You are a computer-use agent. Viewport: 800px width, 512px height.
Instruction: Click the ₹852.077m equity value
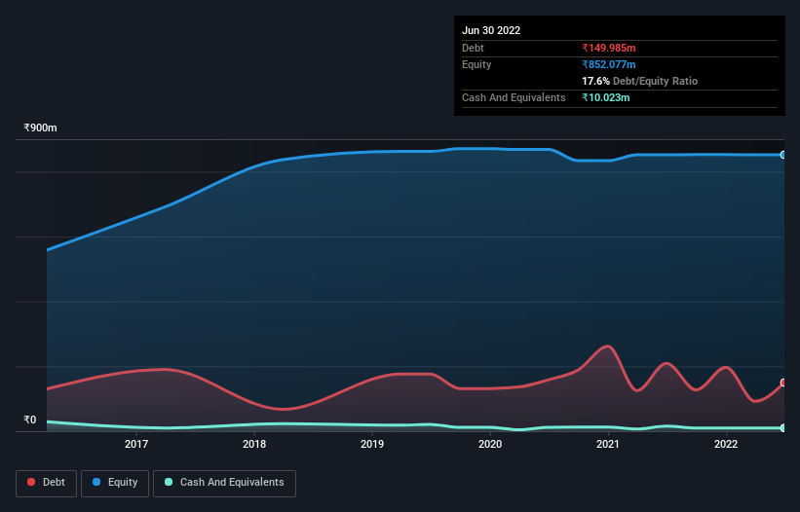[609, 64]
